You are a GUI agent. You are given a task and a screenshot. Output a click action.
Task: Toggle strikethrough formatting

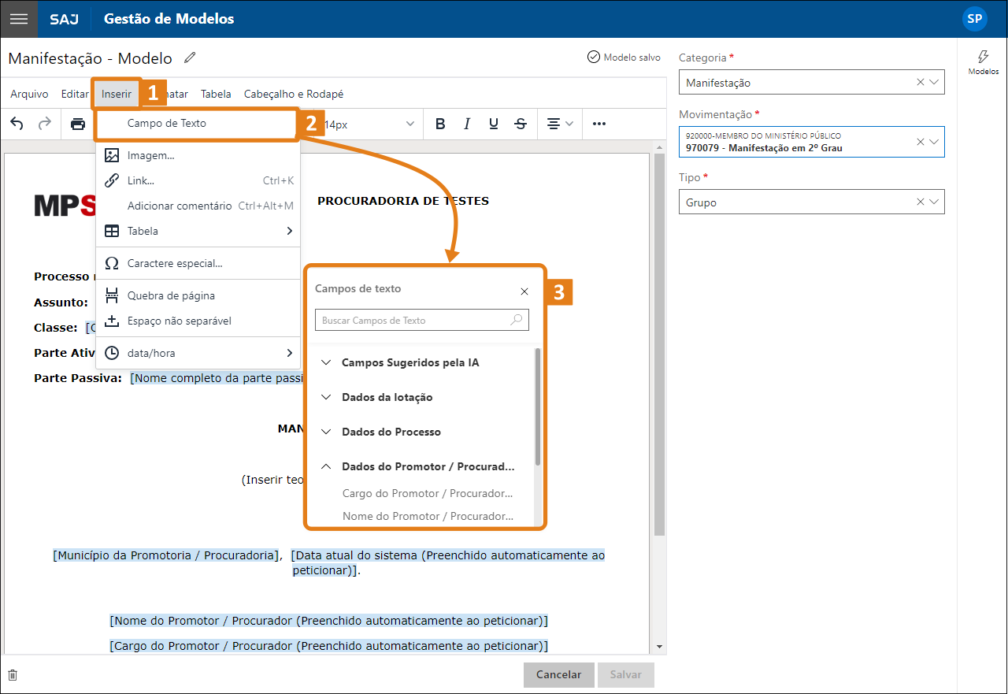[521, 124]
